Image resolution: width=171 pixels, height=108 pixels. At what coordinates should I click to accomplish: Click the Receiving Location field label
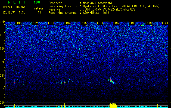[63, 6]
